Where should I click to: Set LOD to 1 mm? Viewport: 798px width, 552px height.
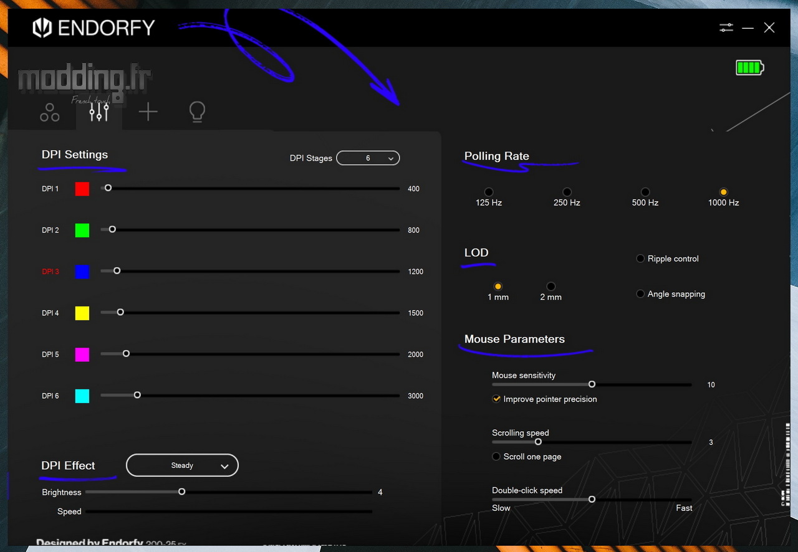coord(498,287)
